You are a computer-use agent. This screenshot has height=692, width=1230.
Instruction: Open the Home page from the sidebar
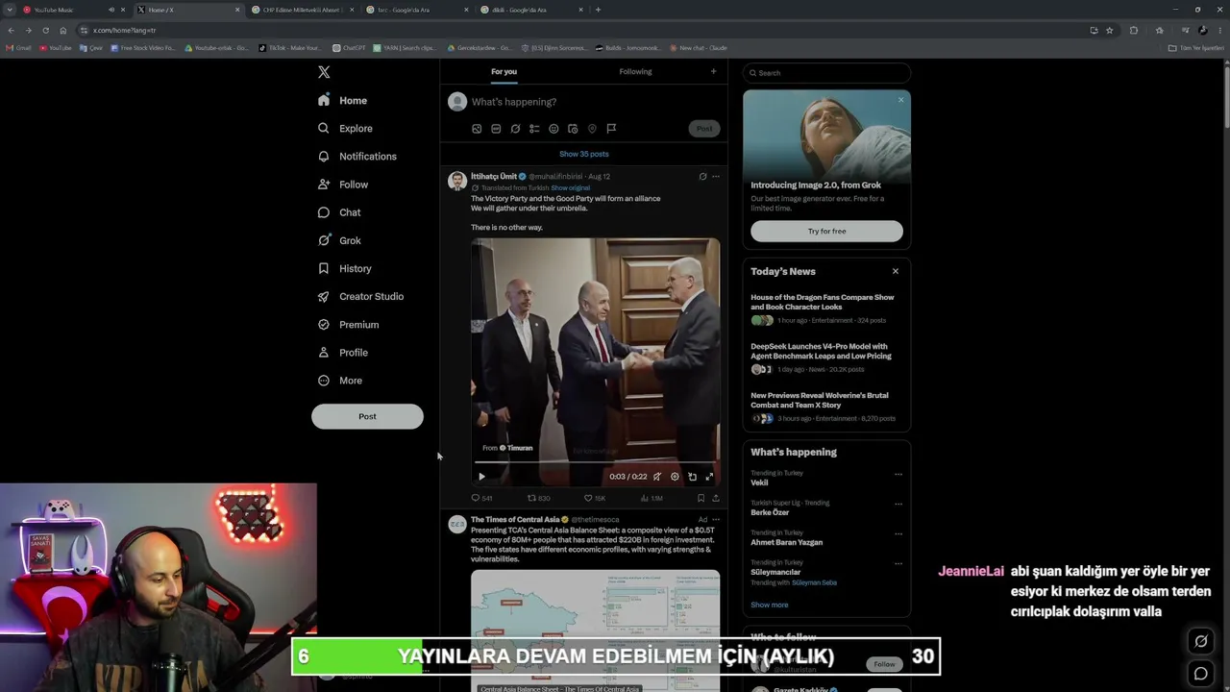343,101
